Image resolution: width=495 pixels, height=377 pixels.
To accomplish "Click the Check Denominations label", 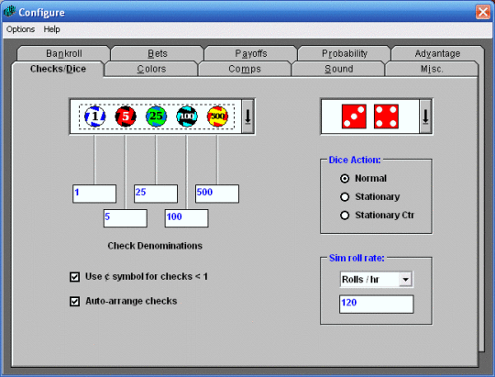I will pyautogui.click(x=155, y=246).
